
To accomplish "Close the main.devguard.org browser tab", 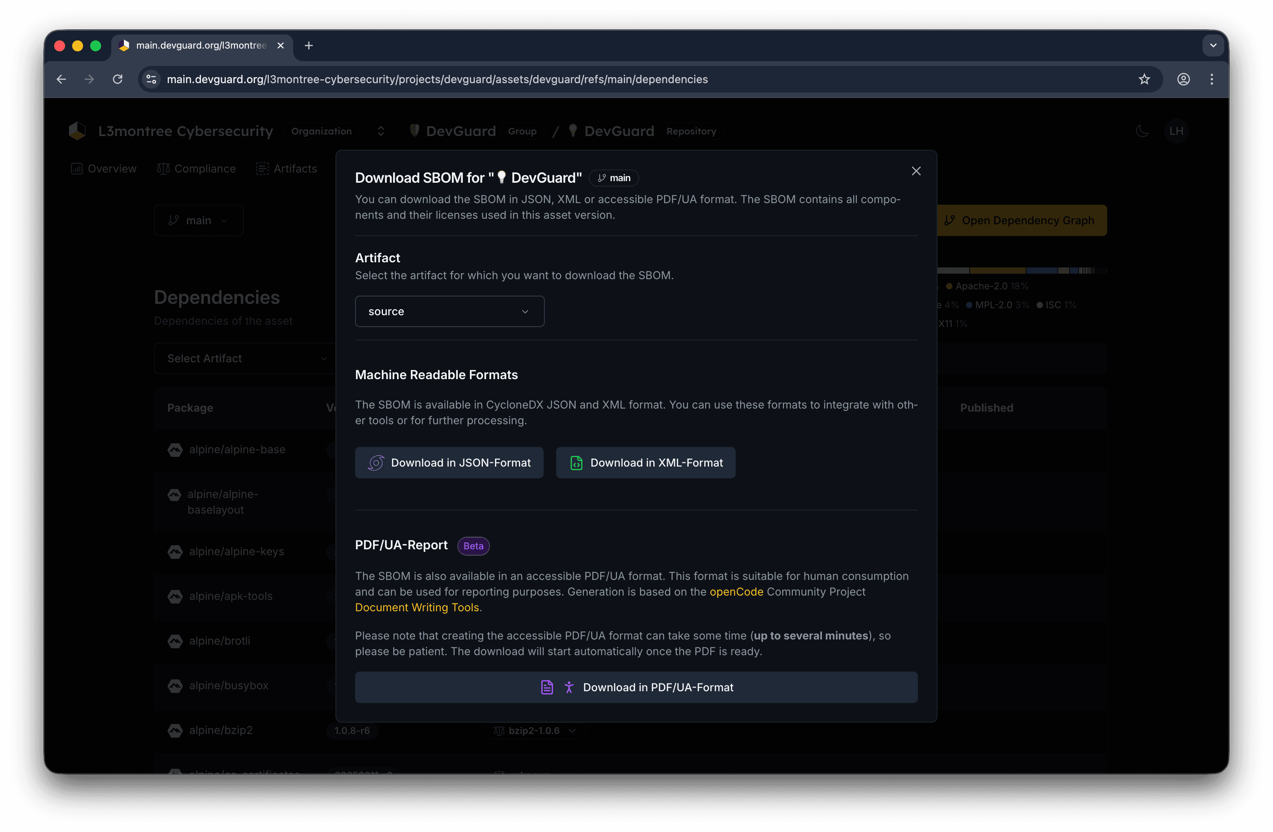I will [280, 45].
